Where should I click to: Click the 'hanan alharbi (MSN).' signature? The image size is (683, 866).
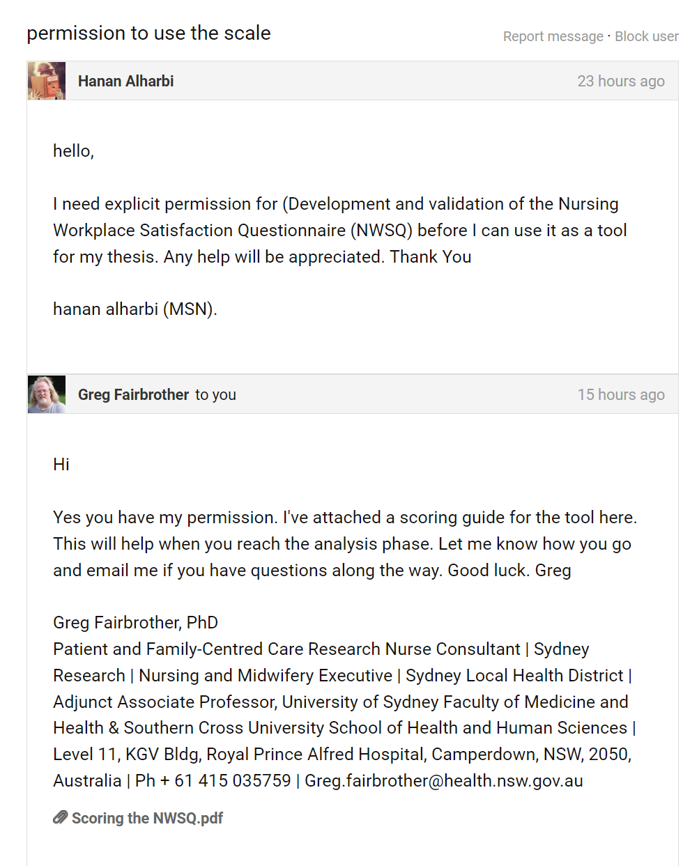click(x=135, y=309)
